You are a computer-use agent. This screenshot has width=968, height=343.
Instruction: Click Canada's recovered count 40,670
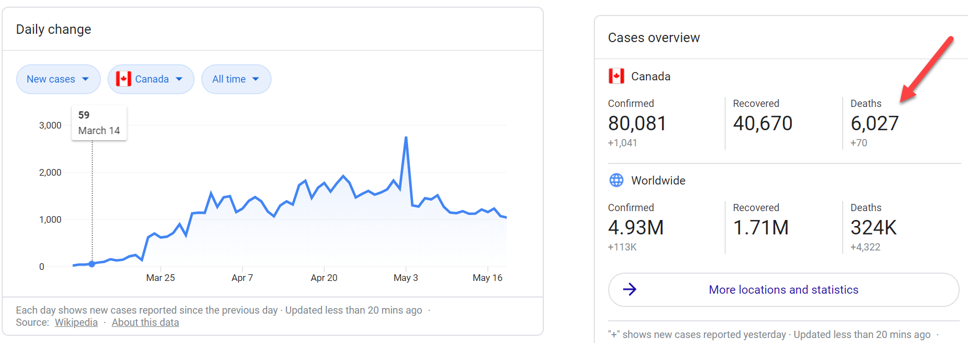coord(762,124)
